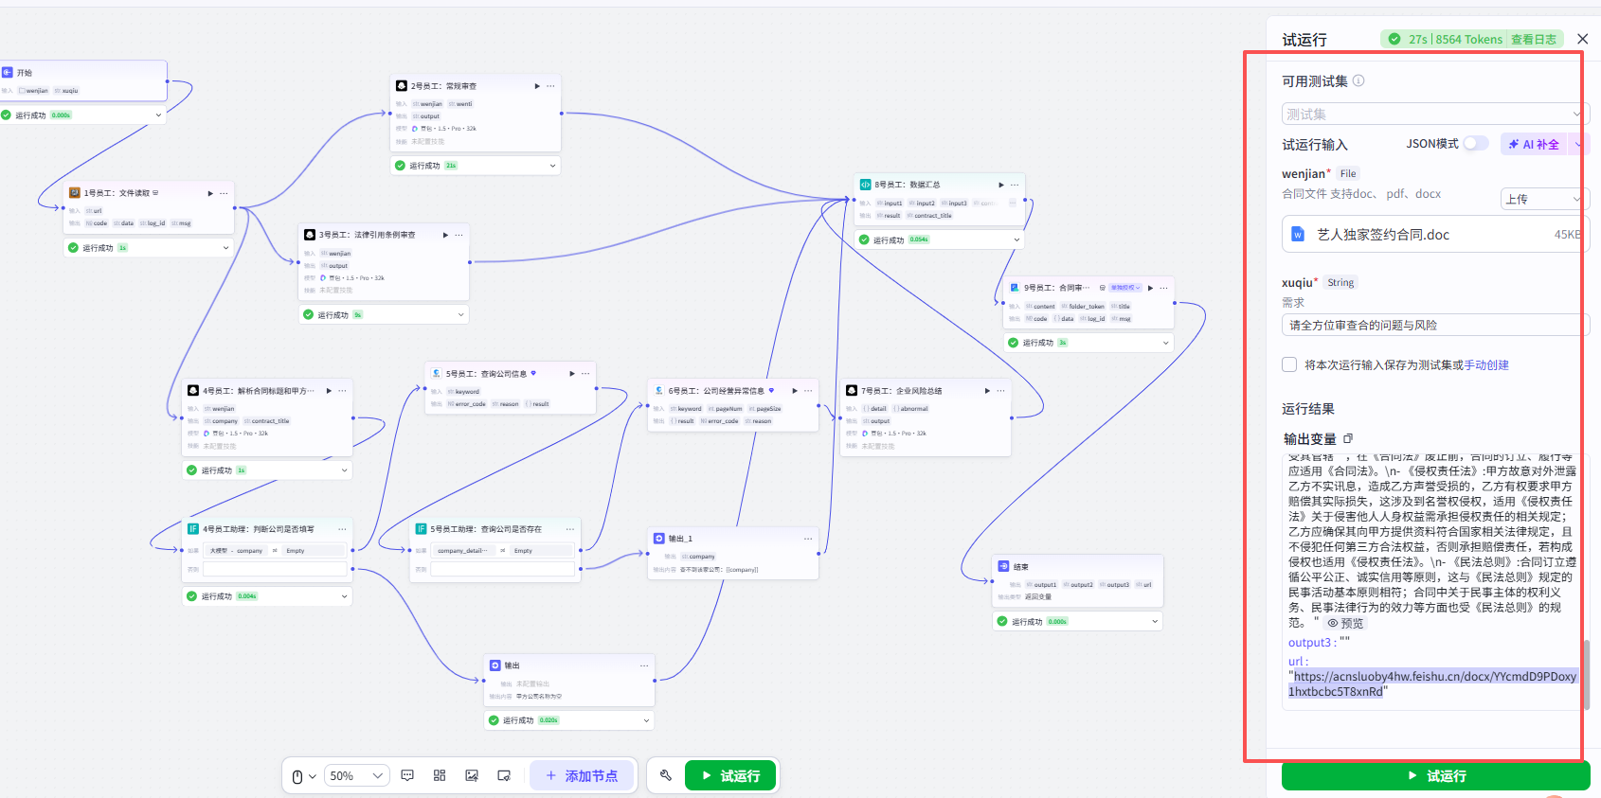This screenshot has width=1601, height=798.
Task: Click the AI 补全 button
Action: [1534, 144]
